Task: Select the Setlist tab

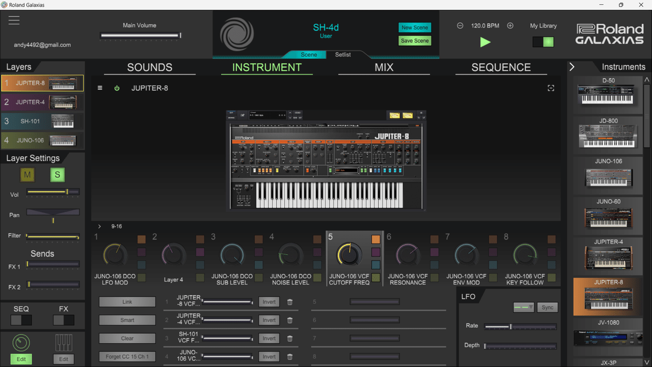Action: coord(343,54)
